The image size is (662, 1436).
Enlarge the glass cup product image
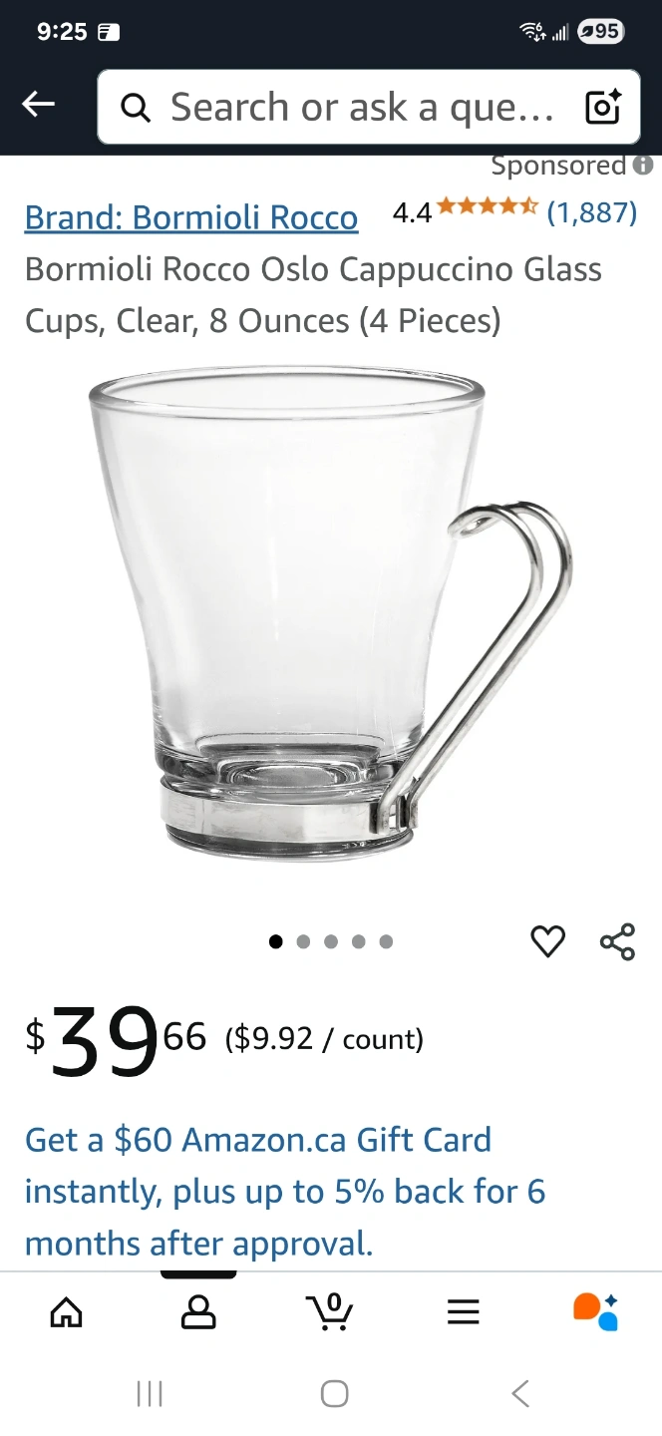tap(331, 613)
